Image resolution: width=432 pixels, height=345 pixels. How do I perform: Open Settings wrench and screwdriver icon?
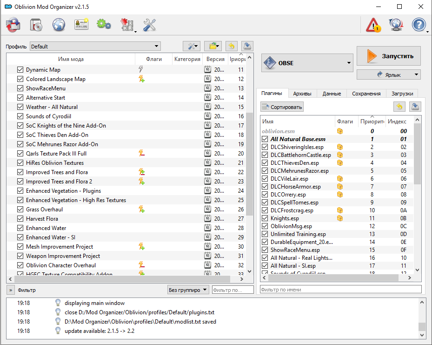[150, 25]
